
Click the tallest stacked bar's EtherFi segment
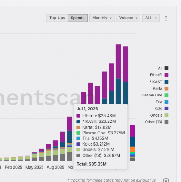118,61
